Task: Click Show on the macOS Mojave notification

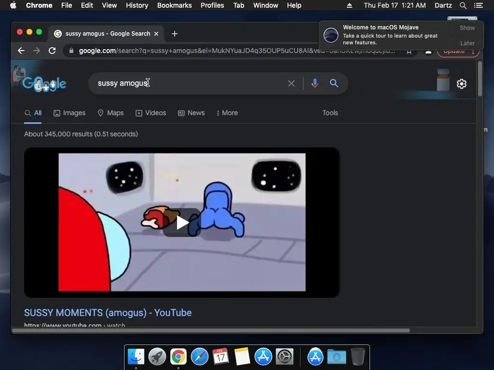Action: (x=467, y=28)
